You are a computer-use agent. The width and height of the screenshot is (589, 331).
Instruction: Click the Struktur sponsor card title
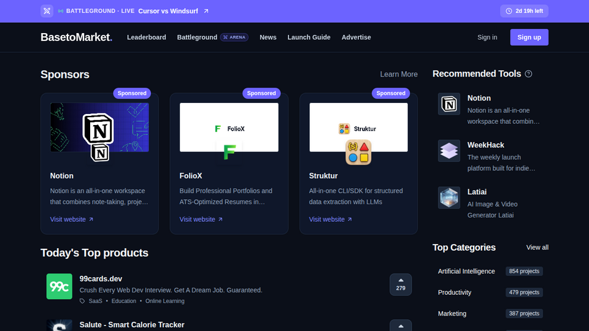tap(323, 176)
